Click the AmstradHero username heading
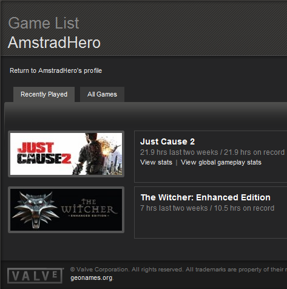Viewport: 287px width, 289px height. coord(54,42)
